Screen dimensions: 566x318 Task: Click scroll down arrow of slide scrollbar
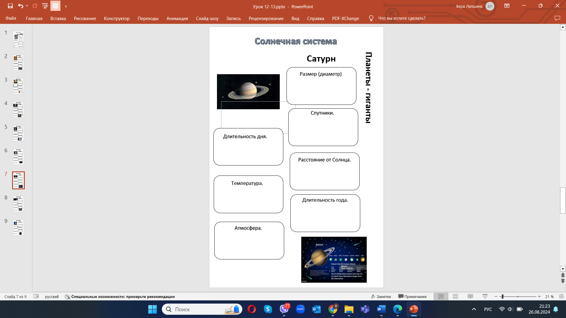(x=563, y=269)
